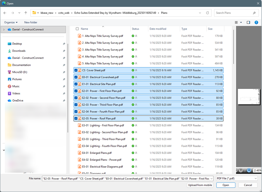Click the New folder button

30,22
